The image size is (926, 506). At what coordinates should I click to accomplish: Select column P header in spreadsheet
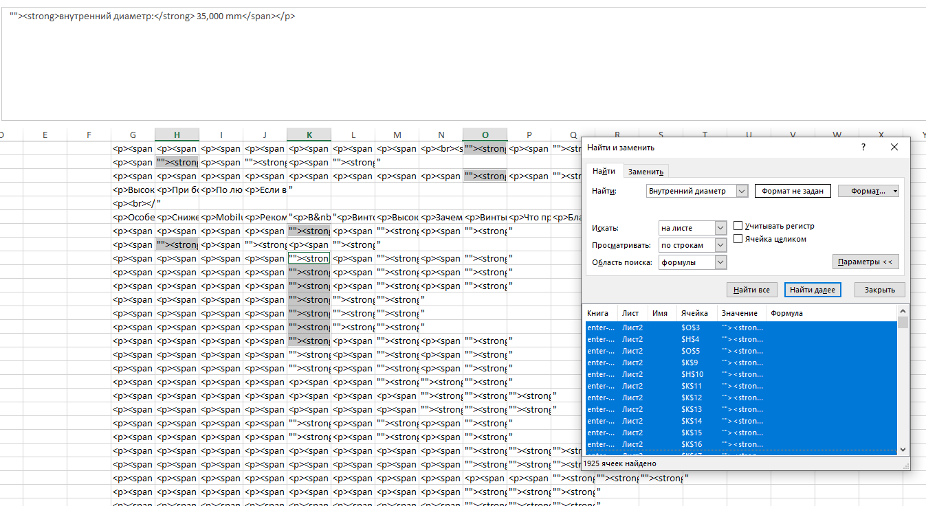point(529,135)
